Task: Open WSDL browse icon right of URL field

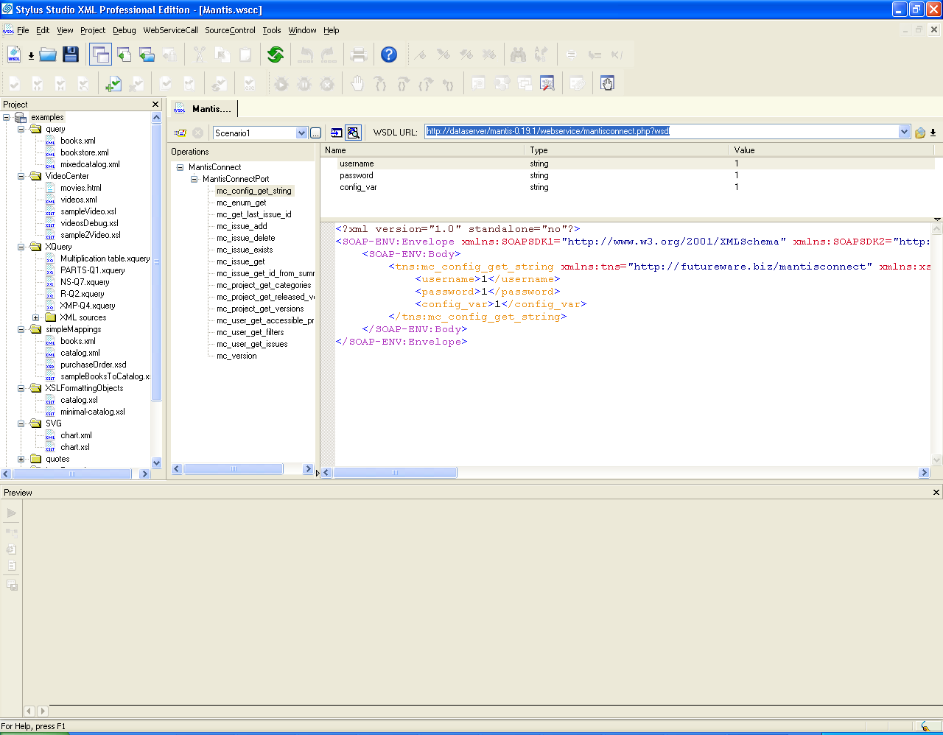Action: point(920,133)
